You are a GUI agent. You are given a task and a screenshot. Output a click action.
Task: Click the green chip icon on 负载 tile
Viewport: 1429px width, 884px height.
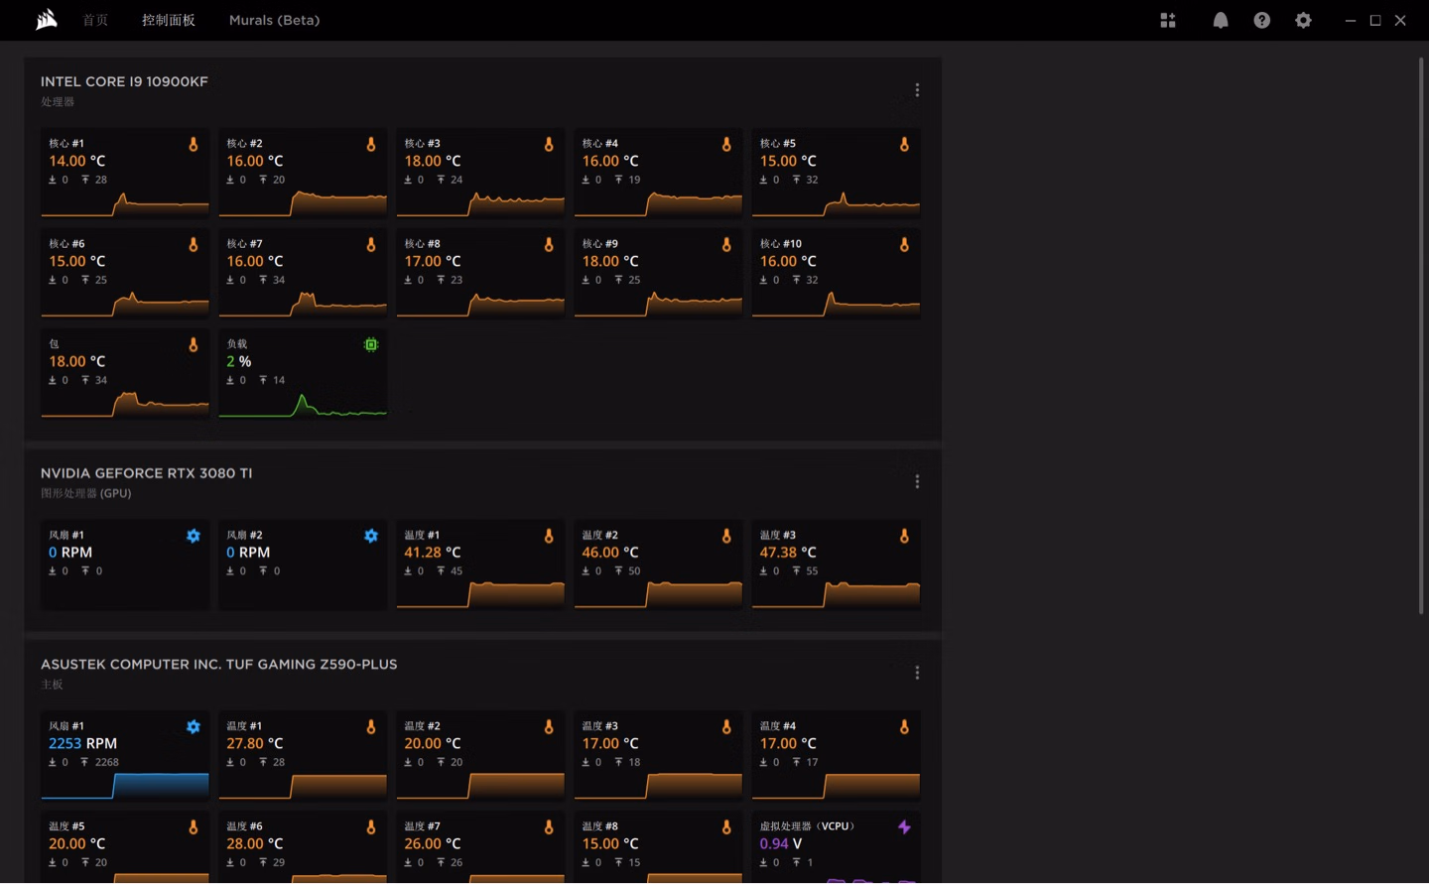pyautogui.click(x=371, y=345)
